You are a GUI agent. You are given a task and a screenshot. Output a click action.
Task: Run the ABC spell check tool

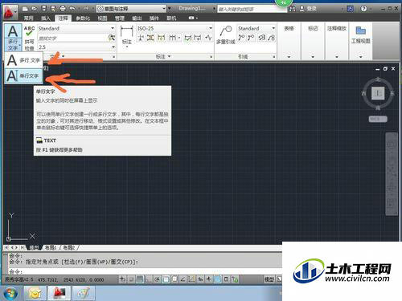tap(29, 38)
